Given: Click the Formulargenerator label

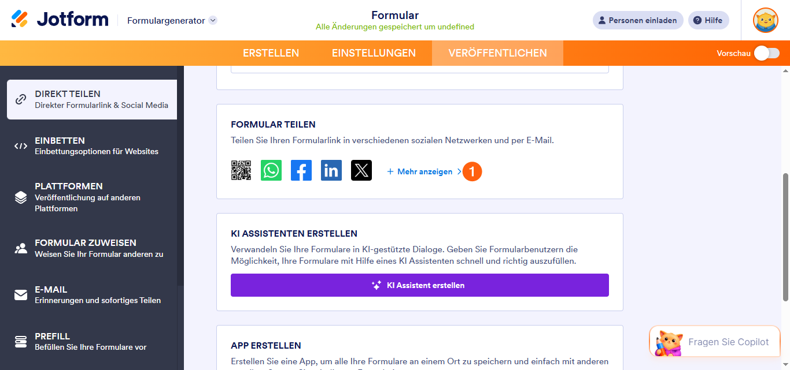Looking at the screenshot, I should tap(166, 20).
